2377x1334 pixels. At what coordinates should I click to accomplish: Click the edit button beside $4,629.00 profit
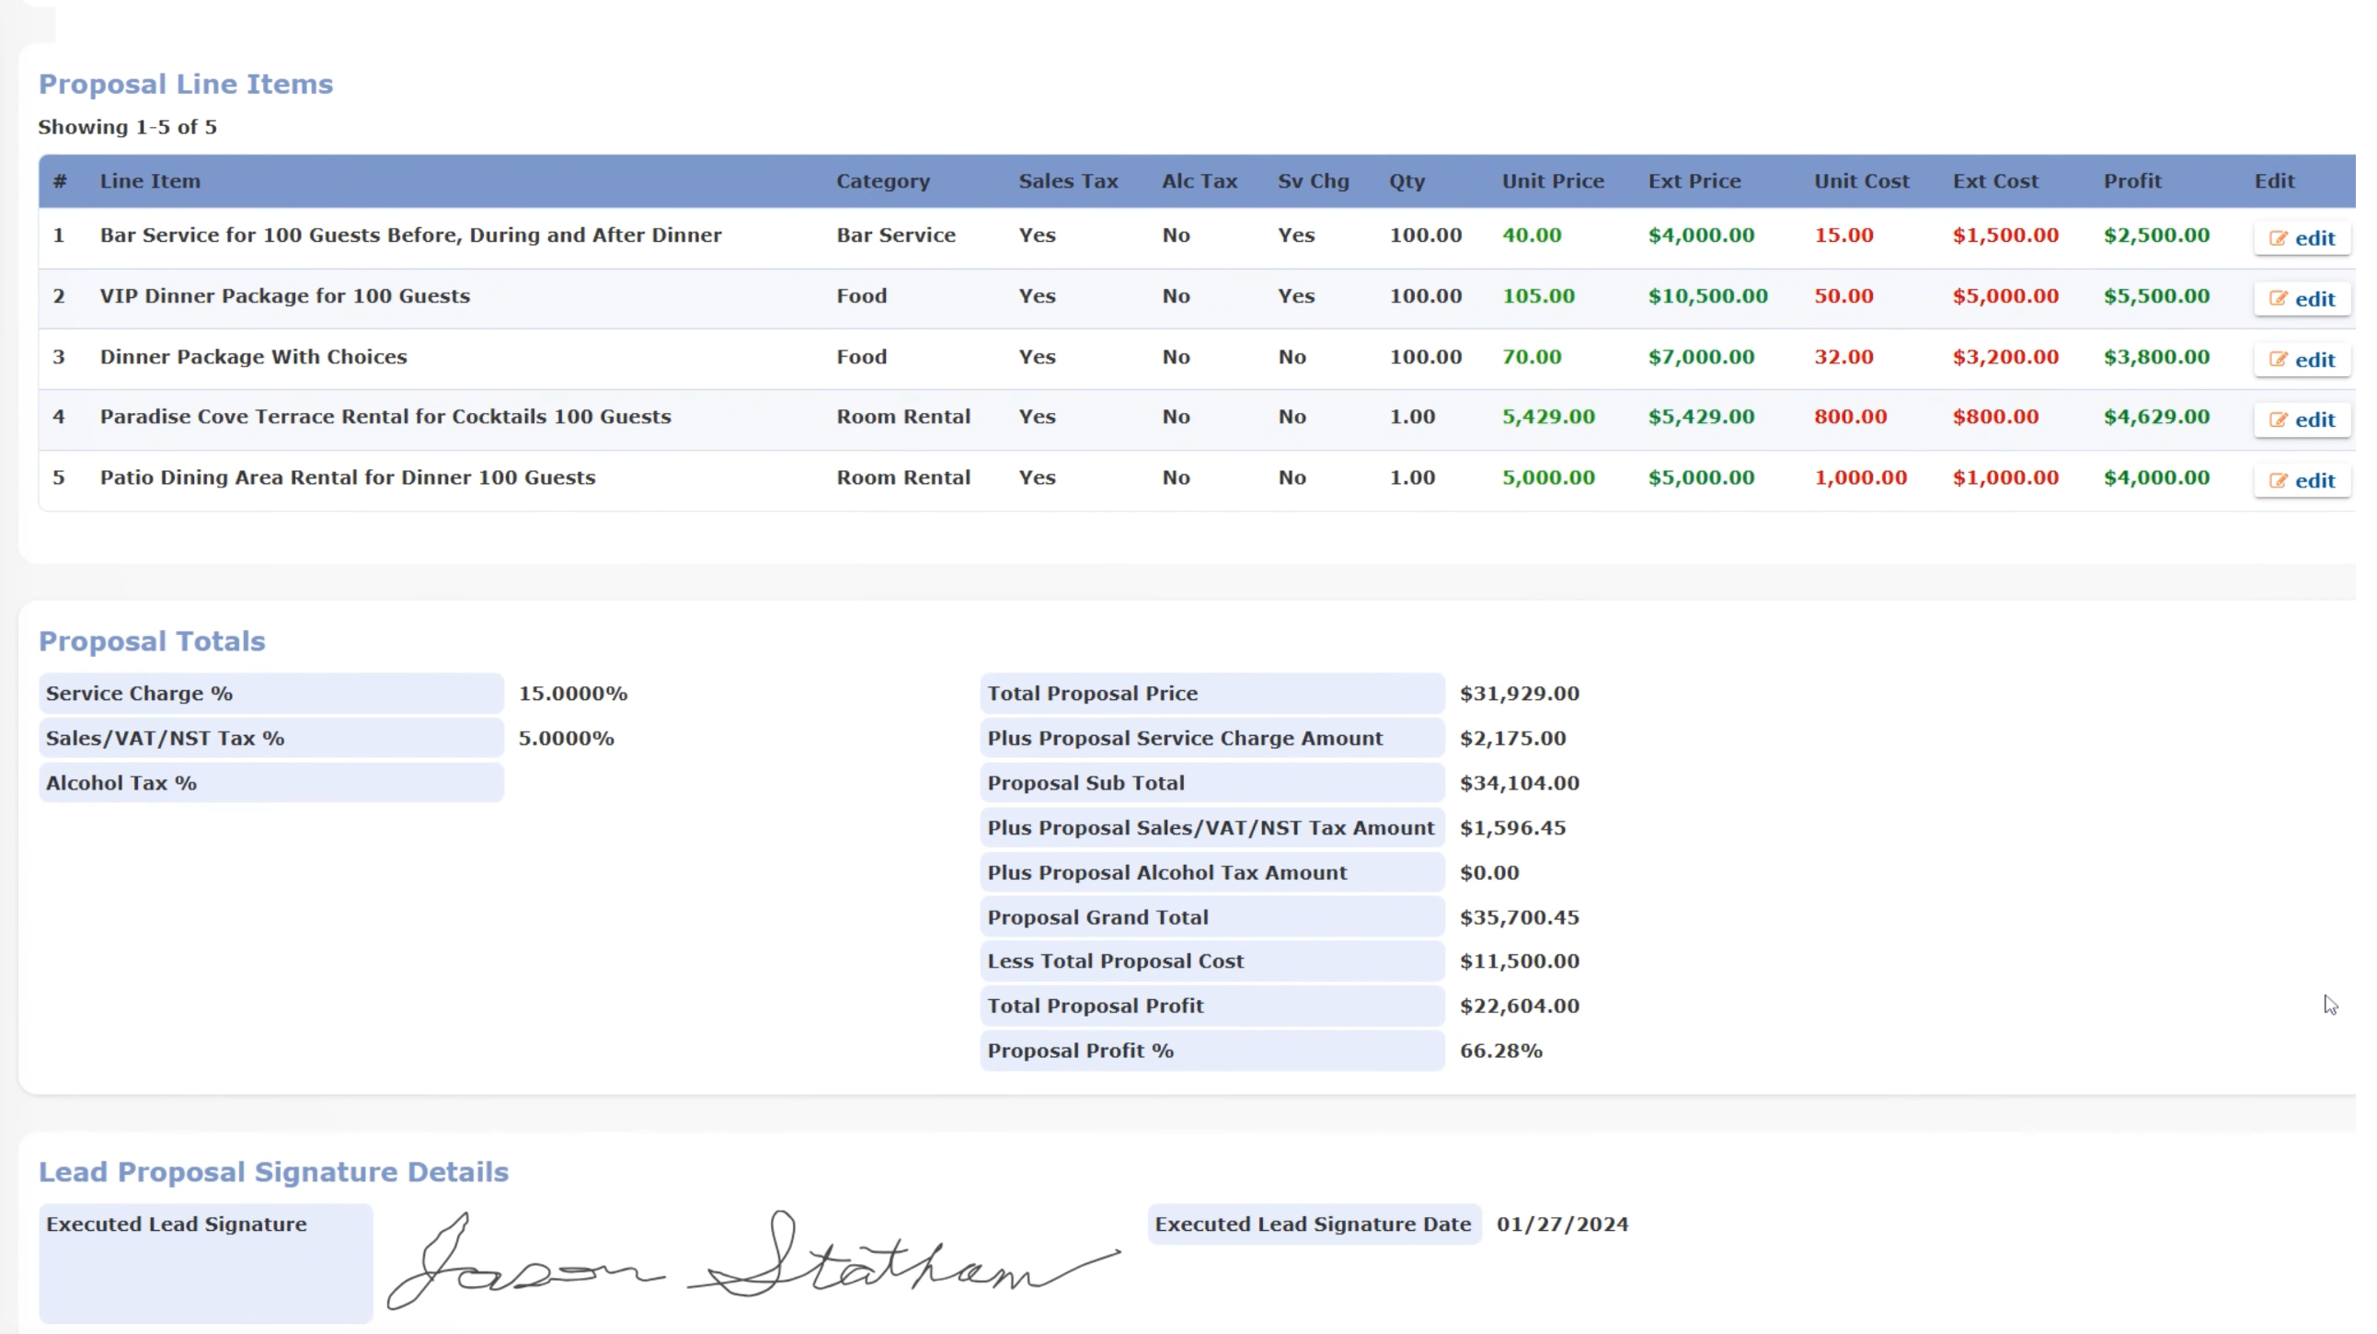coord(2302,420)
